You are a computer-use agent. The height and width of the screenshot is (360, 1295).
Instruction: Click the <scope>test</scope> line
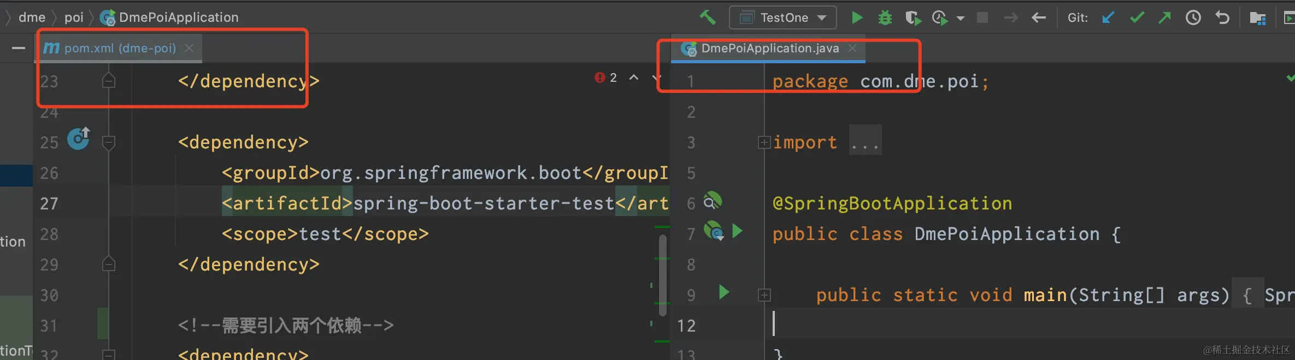tap(325, 234)
